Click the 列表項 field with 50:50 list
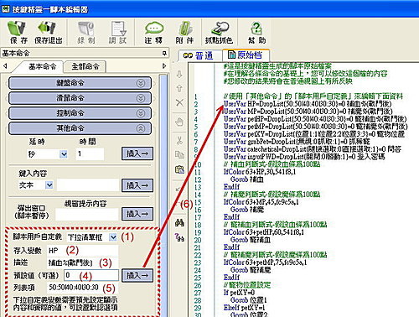 pyautogui.click(x=83, y=288)
